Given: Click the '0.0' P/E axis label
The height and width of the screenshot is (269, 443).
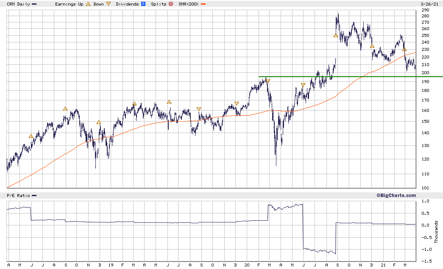Looking at the screenshot, I should coord(426,225).
